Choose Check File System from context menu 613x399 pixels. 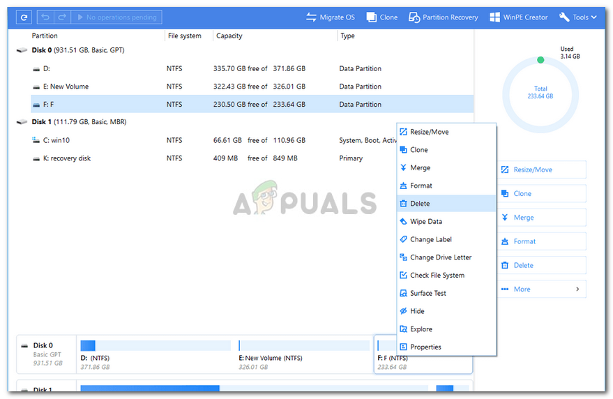[x=446, y=276]
